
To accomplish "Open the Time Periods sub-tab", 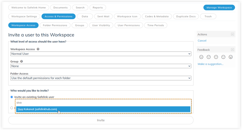I will [156, 25].
